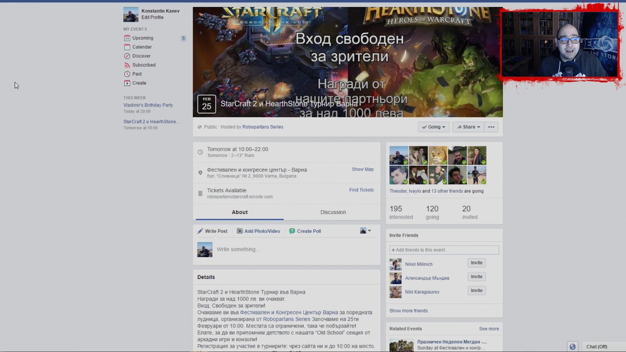
Task: Open Past in My Events menu
Action: click(137, 74)
